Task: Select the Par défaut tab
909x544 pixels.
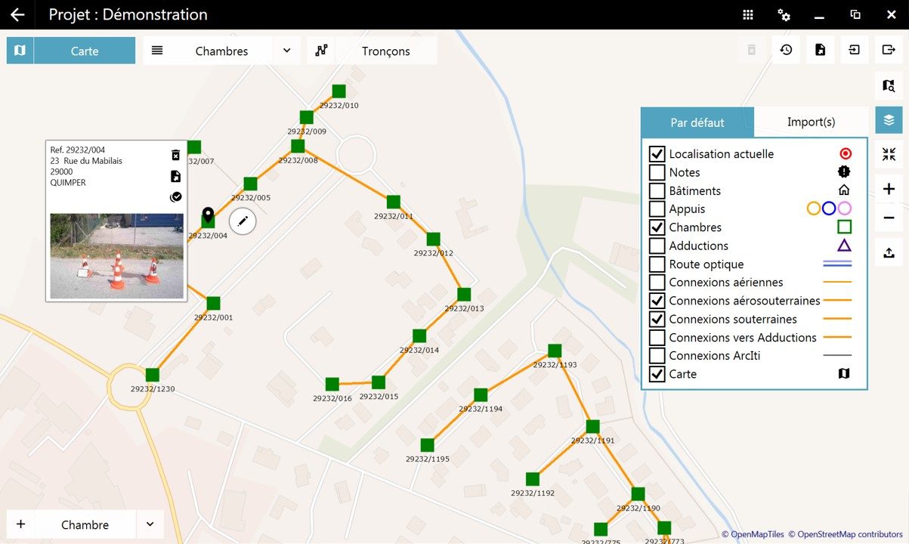Action: point(697,122)
